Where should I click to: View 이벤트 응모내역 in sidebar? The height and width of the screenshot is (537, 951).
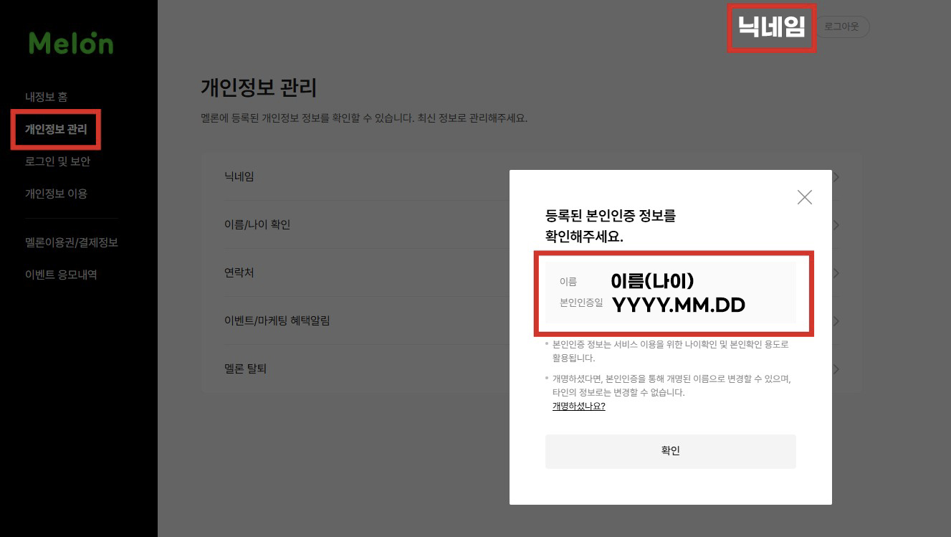coord(61,275)
